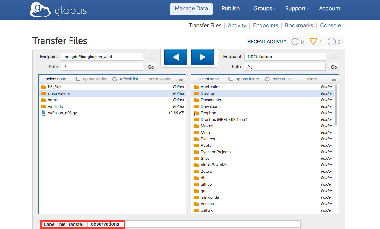Select the Pictures folder row
Screen dimensions: 380x229
tap(263, 139)
